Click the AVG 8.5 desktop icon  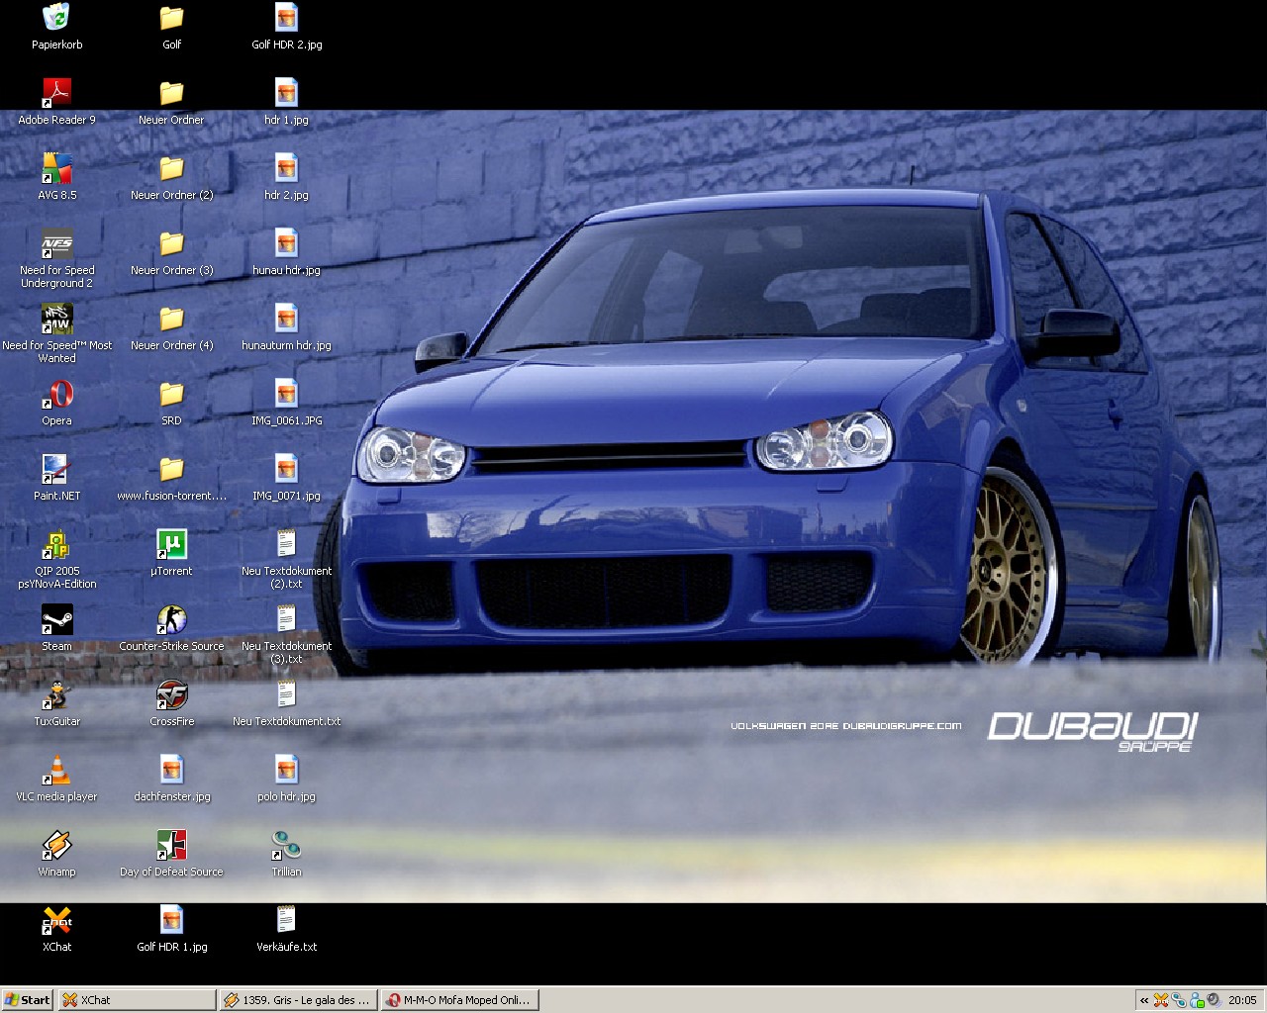coord(56,168)
